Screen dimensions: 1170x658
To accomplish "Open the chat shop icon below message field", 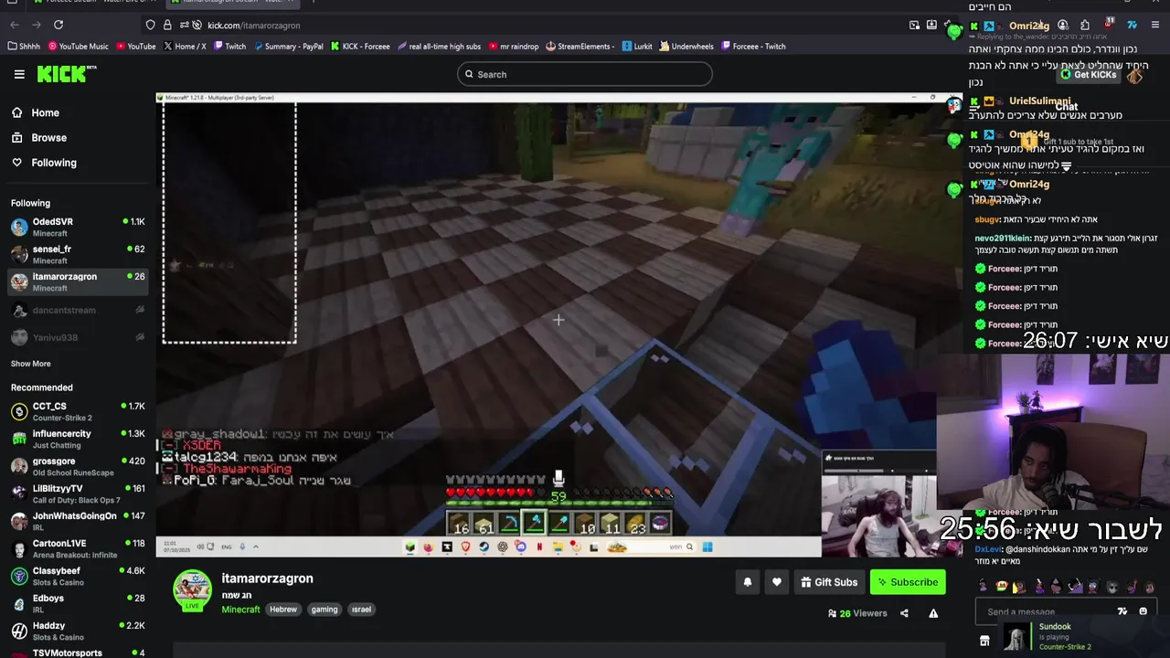I will tap(984, 642).
